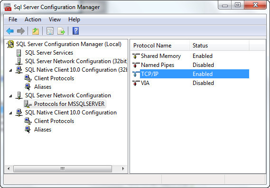Select SQL Server Configuration Manager (Local) root
270x188 pixels.
point(69,44)
